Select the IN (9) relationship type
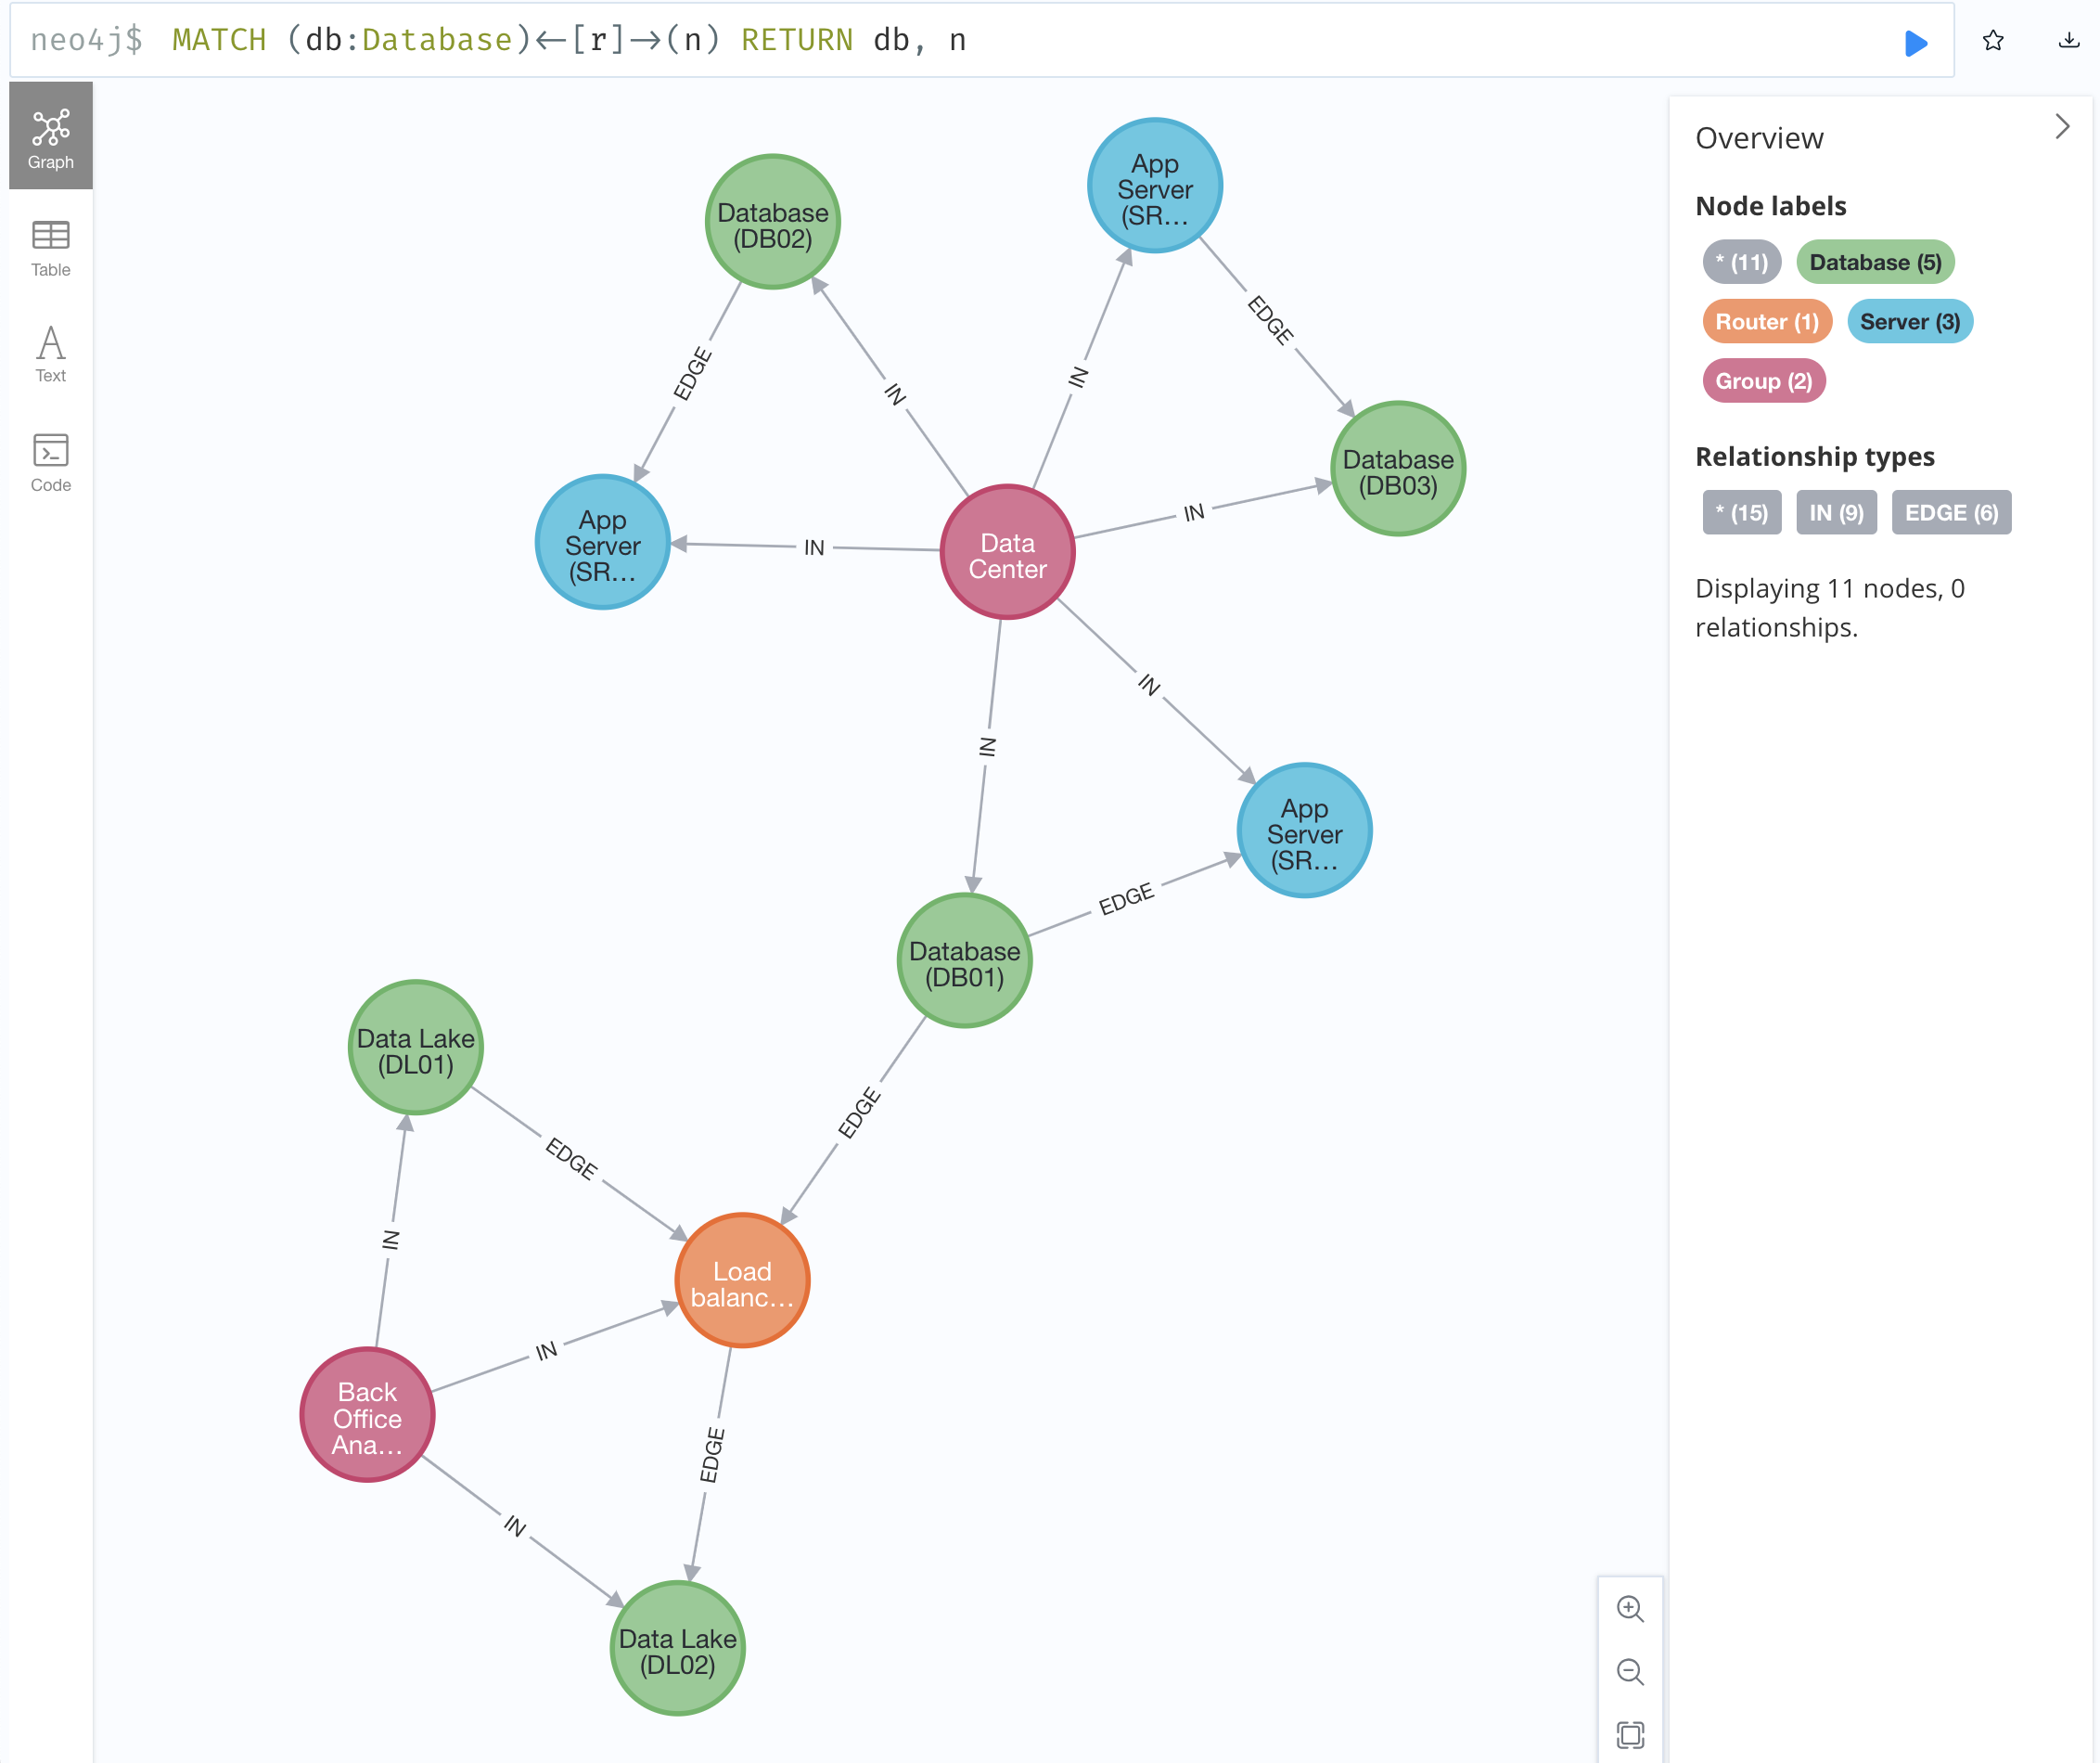 click(1835, 512)
